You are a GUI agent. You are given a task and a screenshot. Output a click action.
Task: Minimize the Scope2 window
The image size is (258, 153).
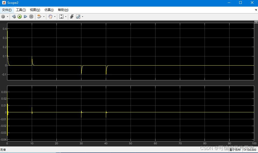229,3
